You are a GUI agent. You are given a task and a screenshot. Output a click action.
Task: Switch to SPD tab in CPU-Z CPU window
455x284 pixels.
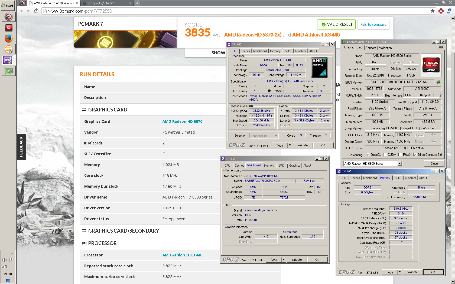click(288, 51)
